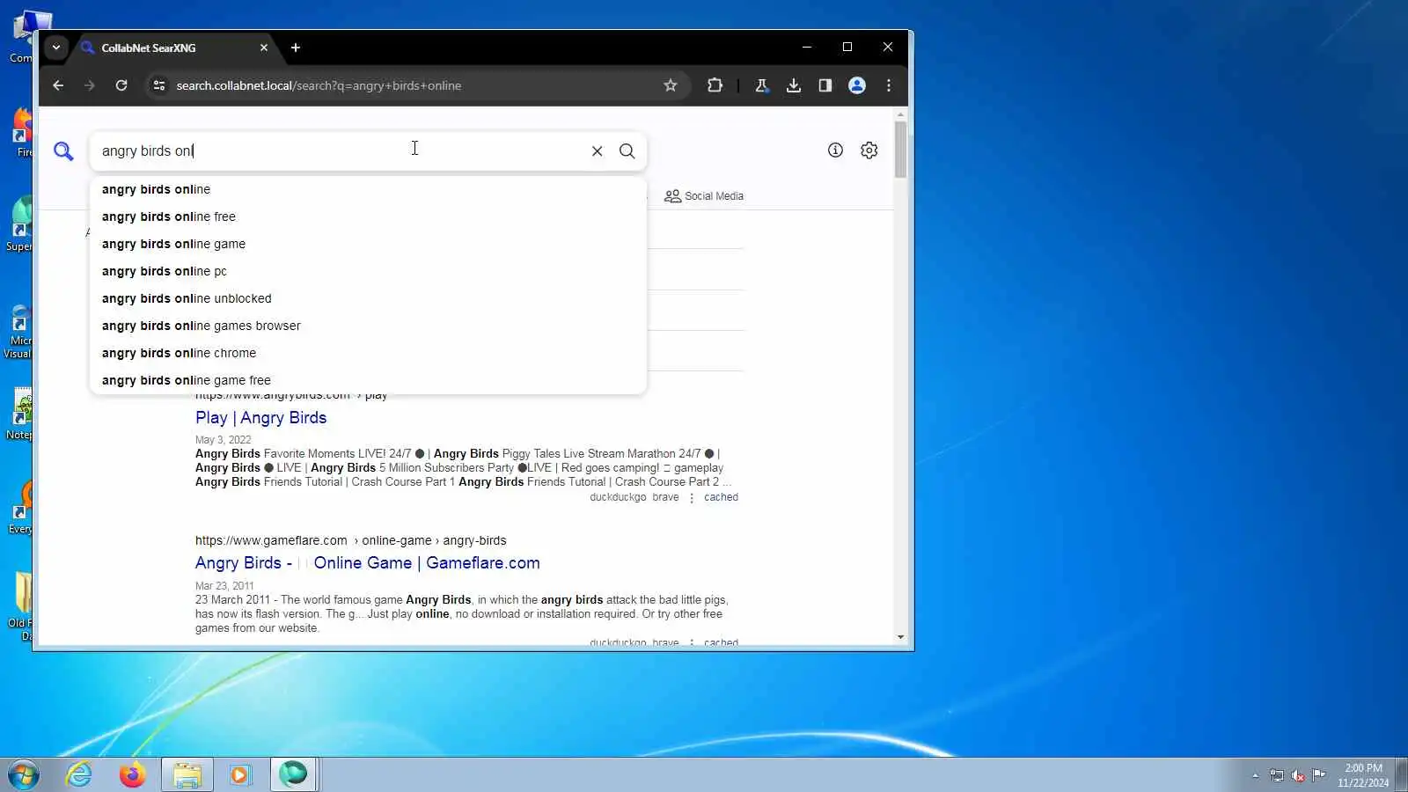Click the scrollbar down arrow
1408x792 pixels.
click(x=900, y=637)
